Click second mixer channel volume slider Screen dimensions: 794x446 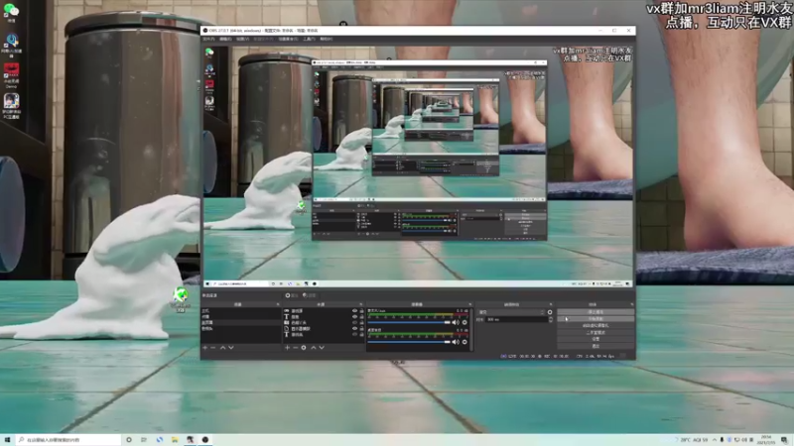click(409, 342)
